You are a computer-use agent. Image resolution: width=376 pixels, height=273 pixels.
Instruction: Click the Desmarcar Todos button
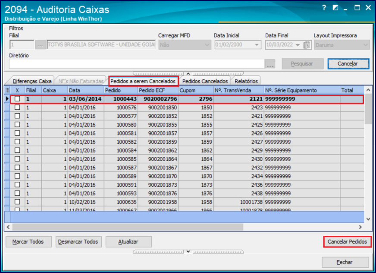[x=78, y=242]
